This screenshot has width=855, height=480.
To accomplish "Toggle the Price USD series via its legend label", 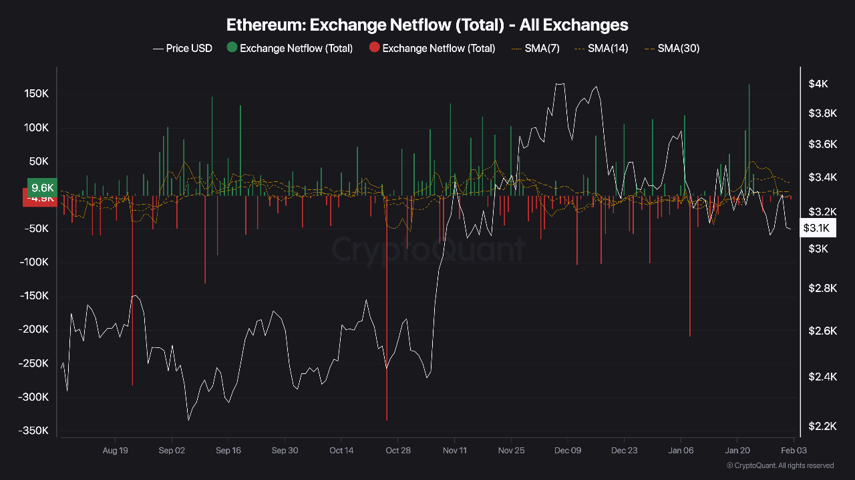I will tap(189, 48).
